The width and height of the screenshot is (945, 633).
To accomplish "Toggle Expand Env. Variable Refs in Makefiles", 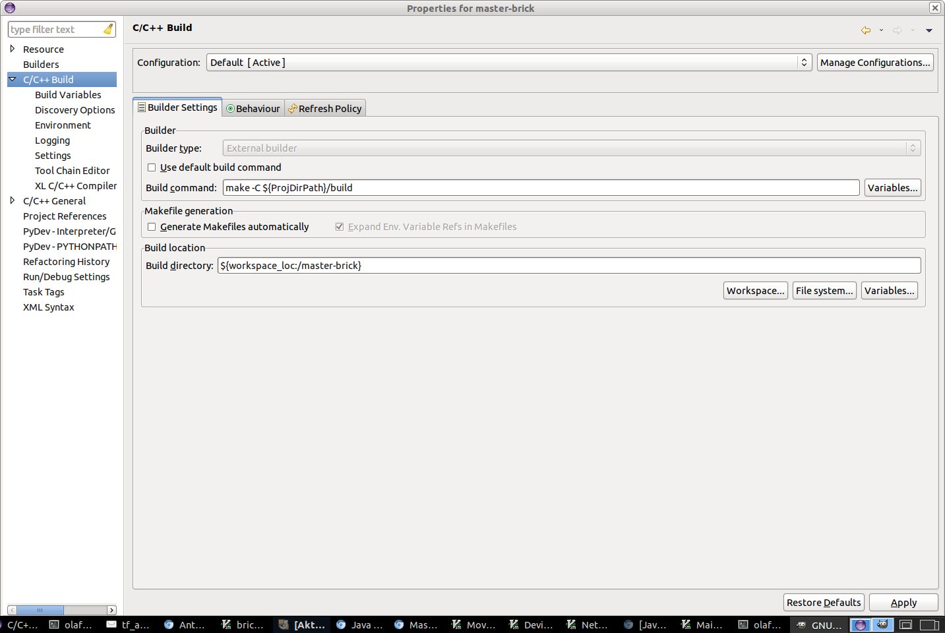I will click(340, 227).
